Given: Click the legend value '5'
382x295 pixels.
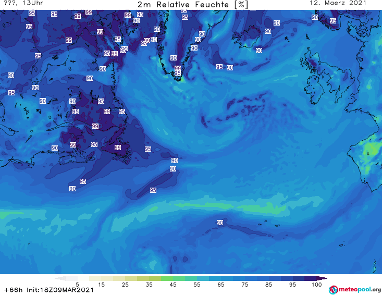Looking at the screenshot, I should (77, 285).
